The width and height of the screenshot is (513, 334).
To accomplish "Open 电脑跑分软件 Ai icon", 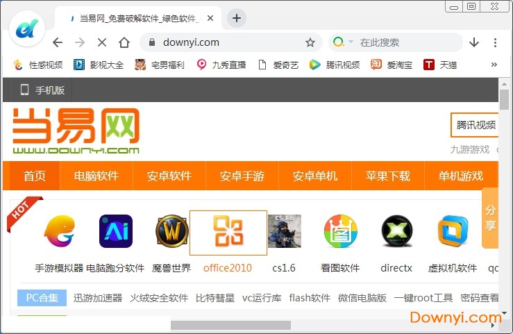I will (x=116, y=231).
